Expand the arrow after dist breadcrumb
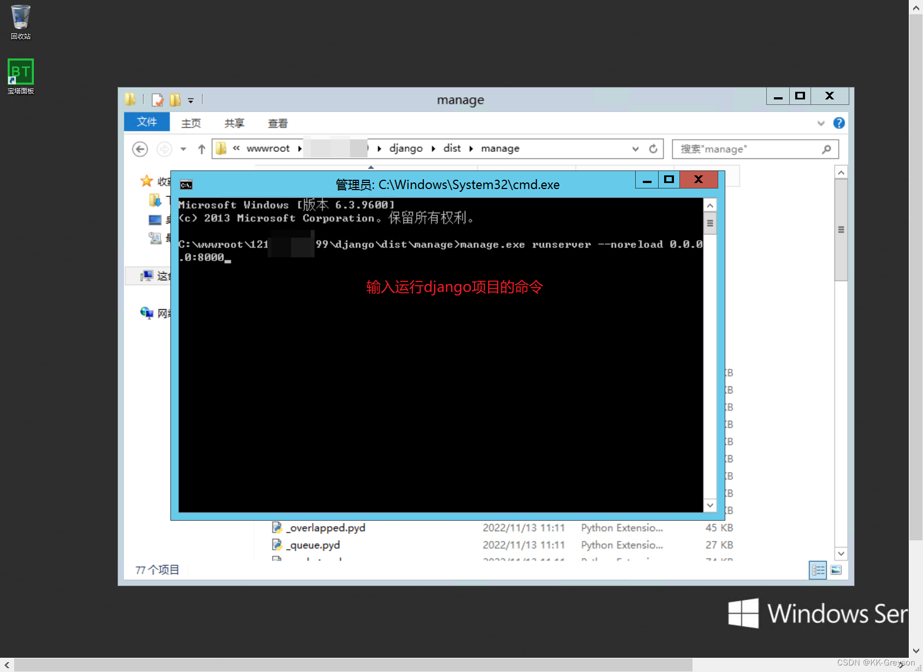Image resolution: width=923 pixels, height=672 pixels. point(471,149)
